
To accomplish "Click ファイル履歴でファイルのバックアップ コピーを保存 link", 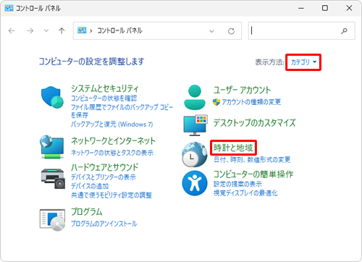I will (x=122, y=111).
